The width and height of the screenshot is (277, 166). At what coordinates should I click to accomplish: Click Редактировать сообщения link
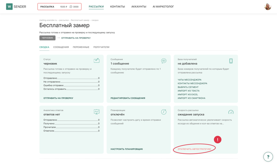[128, 98]
